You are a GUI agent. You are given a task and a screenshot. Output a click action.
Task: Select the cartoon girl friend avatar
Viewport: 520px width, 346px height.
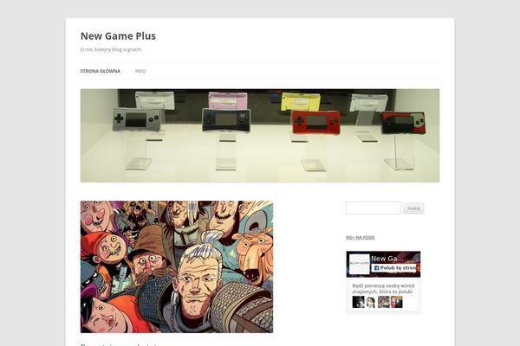371,302
